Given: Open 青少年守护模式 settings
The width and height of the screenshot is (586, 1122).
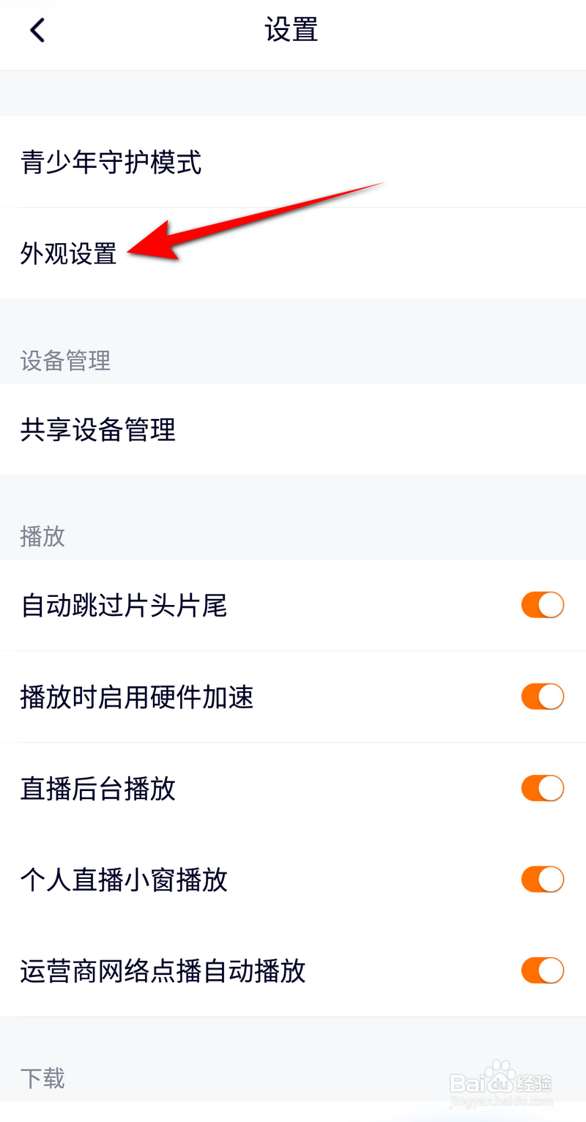Looking at the screenshot, I should [x=111, y=163].
